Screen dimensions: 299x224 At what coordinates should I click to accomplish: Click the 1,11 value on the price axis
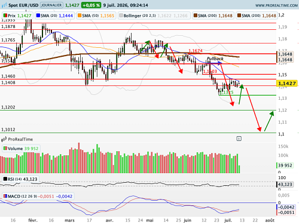(282, 122)
